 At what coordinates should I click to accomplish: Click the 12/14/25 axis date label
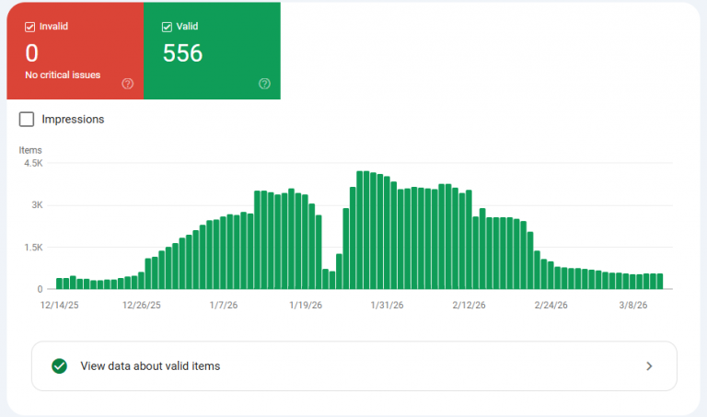pyautogui.click(x=60, y=306)
